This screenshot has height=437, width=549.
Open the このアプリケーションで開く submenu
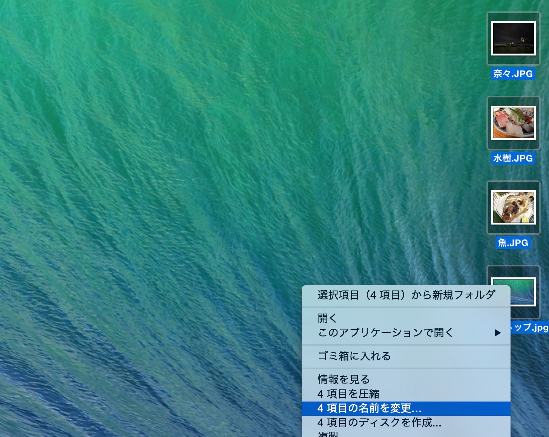pos(406,332)
